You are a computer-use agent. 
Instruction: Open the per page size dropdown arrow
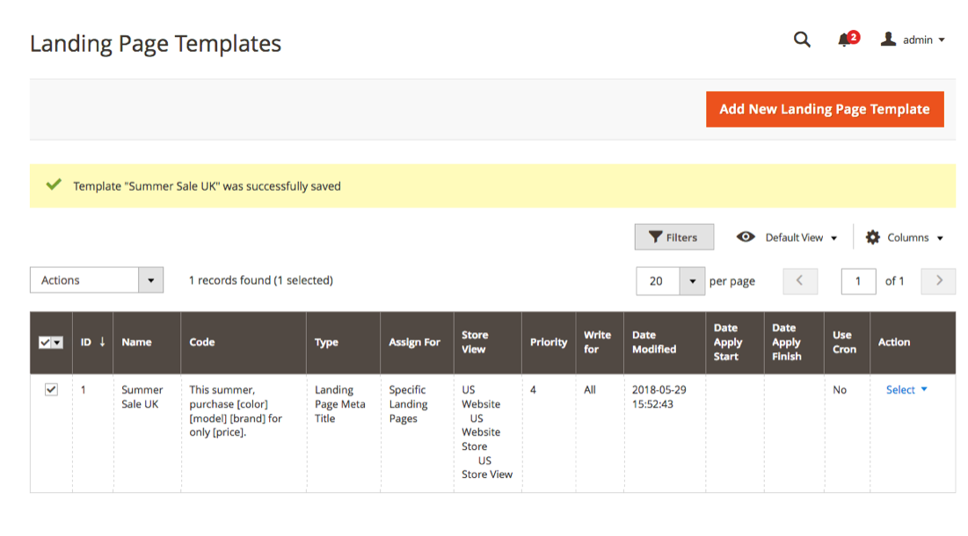tap(692, 281)
